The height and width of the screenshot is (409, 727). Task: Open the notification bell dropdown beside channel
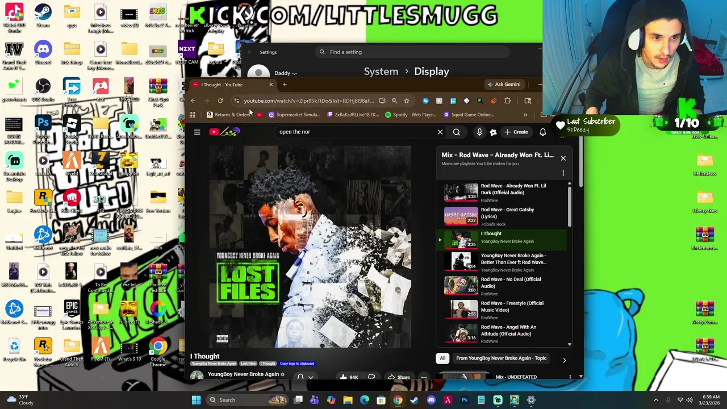tap(304, 377)
